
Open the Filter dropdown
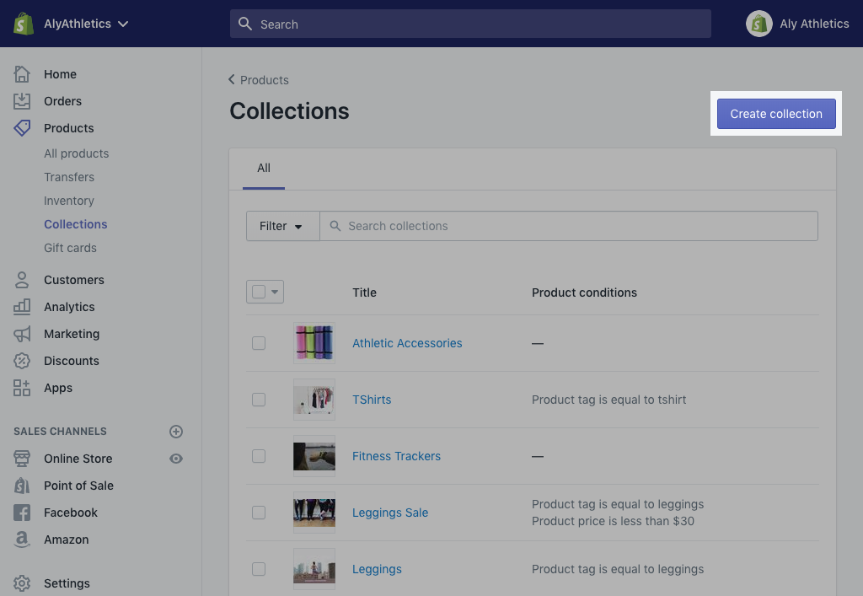282,226
